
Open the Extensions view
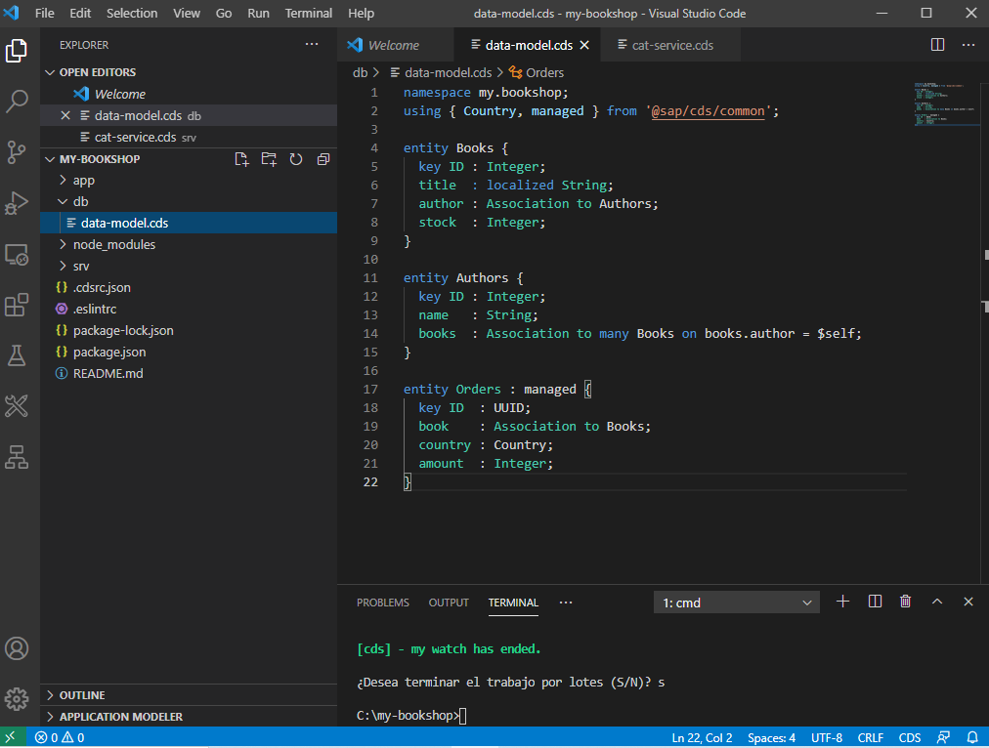(x=18, y=306)
